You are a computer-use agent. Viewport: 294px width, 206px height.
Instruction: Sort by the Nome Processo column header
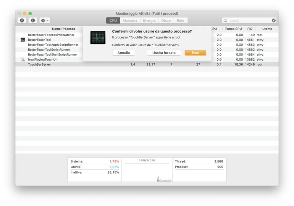pyautogui.click(x=63, y=29)
